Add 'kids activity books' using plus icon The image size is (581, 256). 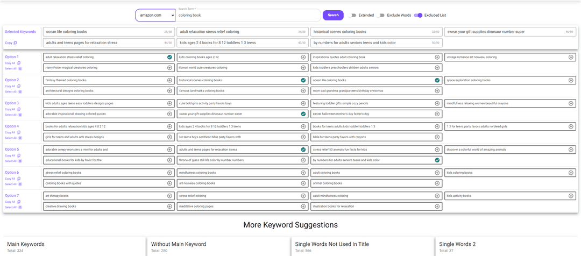(x=571, y=196)
